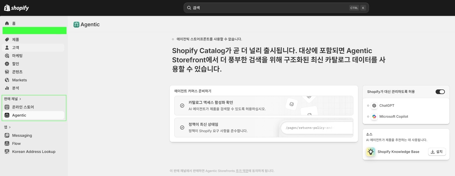Open the 카탈로그 액세스 활성화 확인 item
This screenshot has width=455, height=176.
[x=264, y=106]
